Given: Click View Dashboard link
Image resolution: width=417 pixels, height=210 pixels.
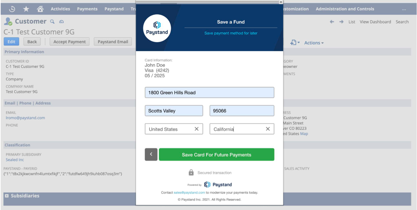Looking at the screenshot, I should pos(375,22).
